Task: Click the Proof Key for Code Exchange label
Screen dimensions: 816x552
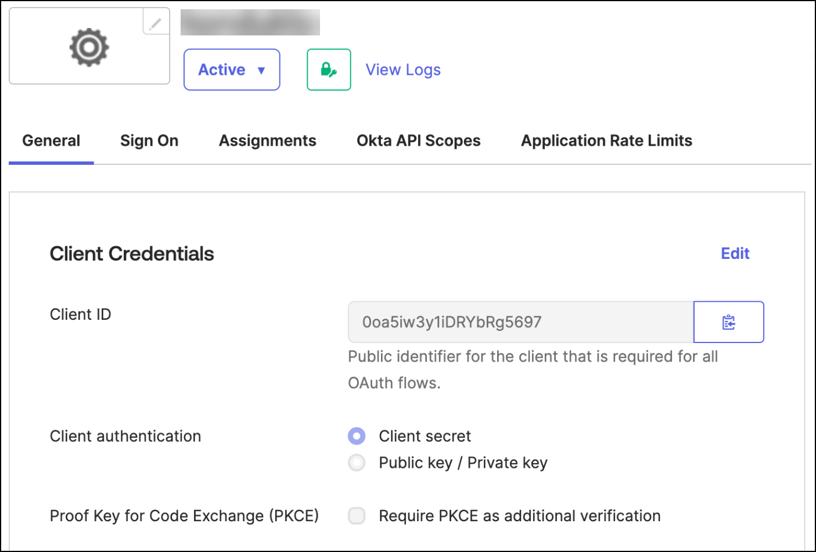Action: click(x=184, y=515)
